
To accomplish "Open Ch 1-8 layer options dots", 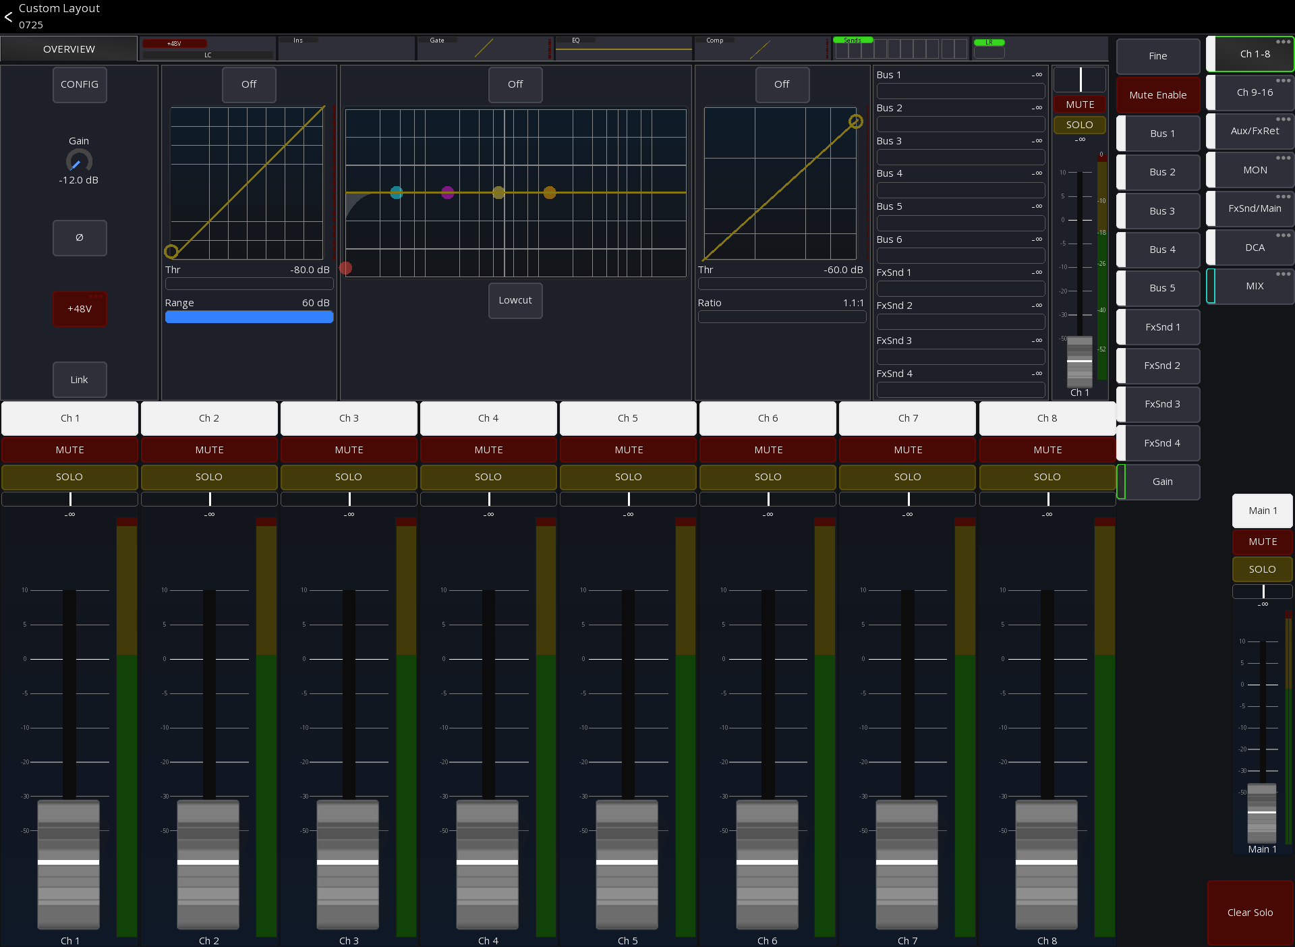I will pyautogui.click(x=1283, y=42).
